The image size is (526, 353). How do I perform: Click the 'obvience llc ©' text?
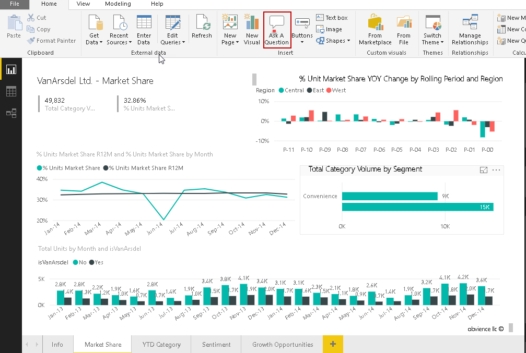[x=485, y=329]
